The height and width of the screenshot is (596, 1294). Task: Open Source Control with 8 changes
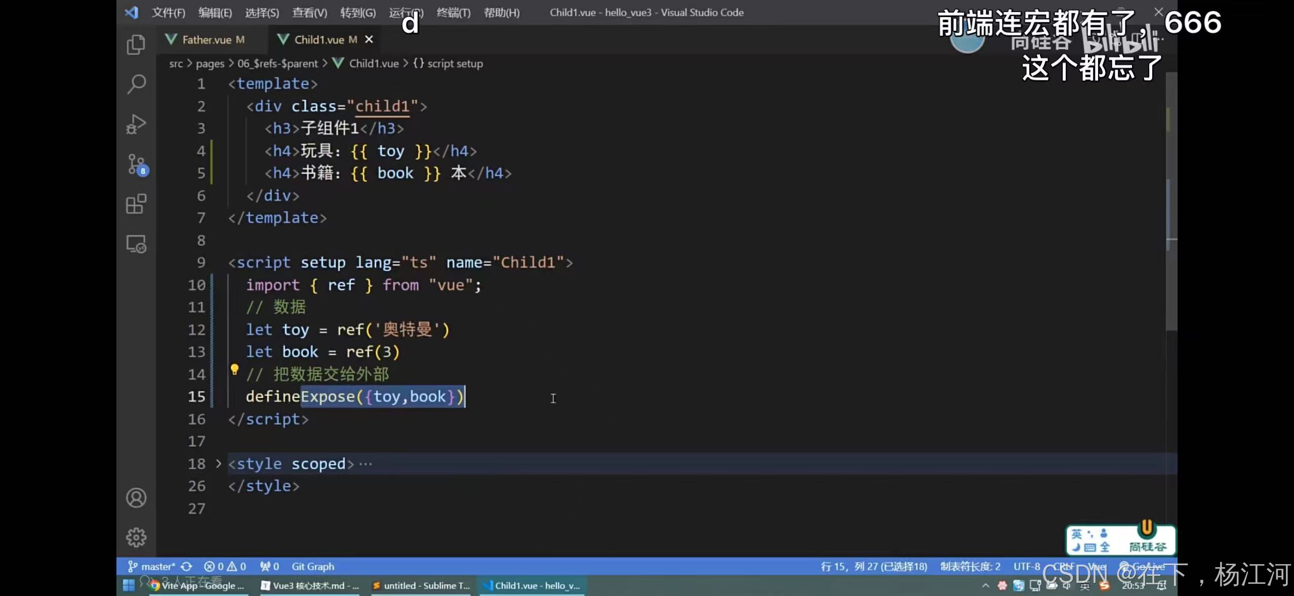136,164
